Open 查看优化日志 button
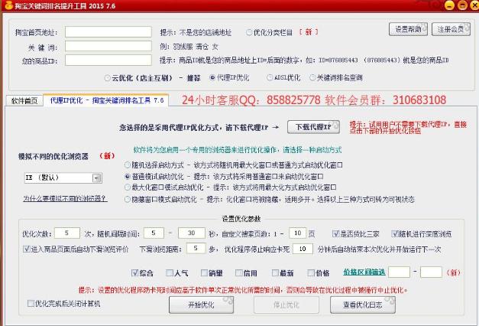 pyautogui.click(x=363, y=305)
